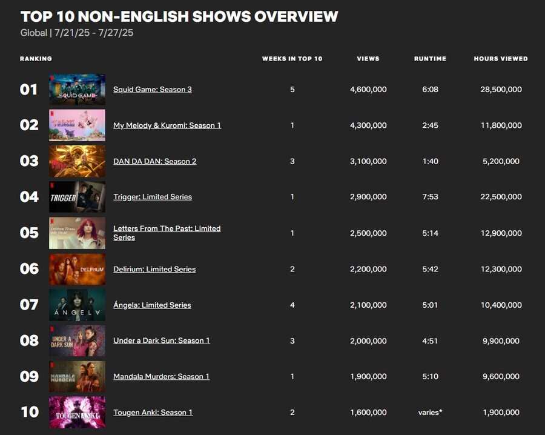Image resolution: width=545 pixels, height=435 pixels.
Task: Click the 9,900,000 hours viewed value
Action: 501,340
